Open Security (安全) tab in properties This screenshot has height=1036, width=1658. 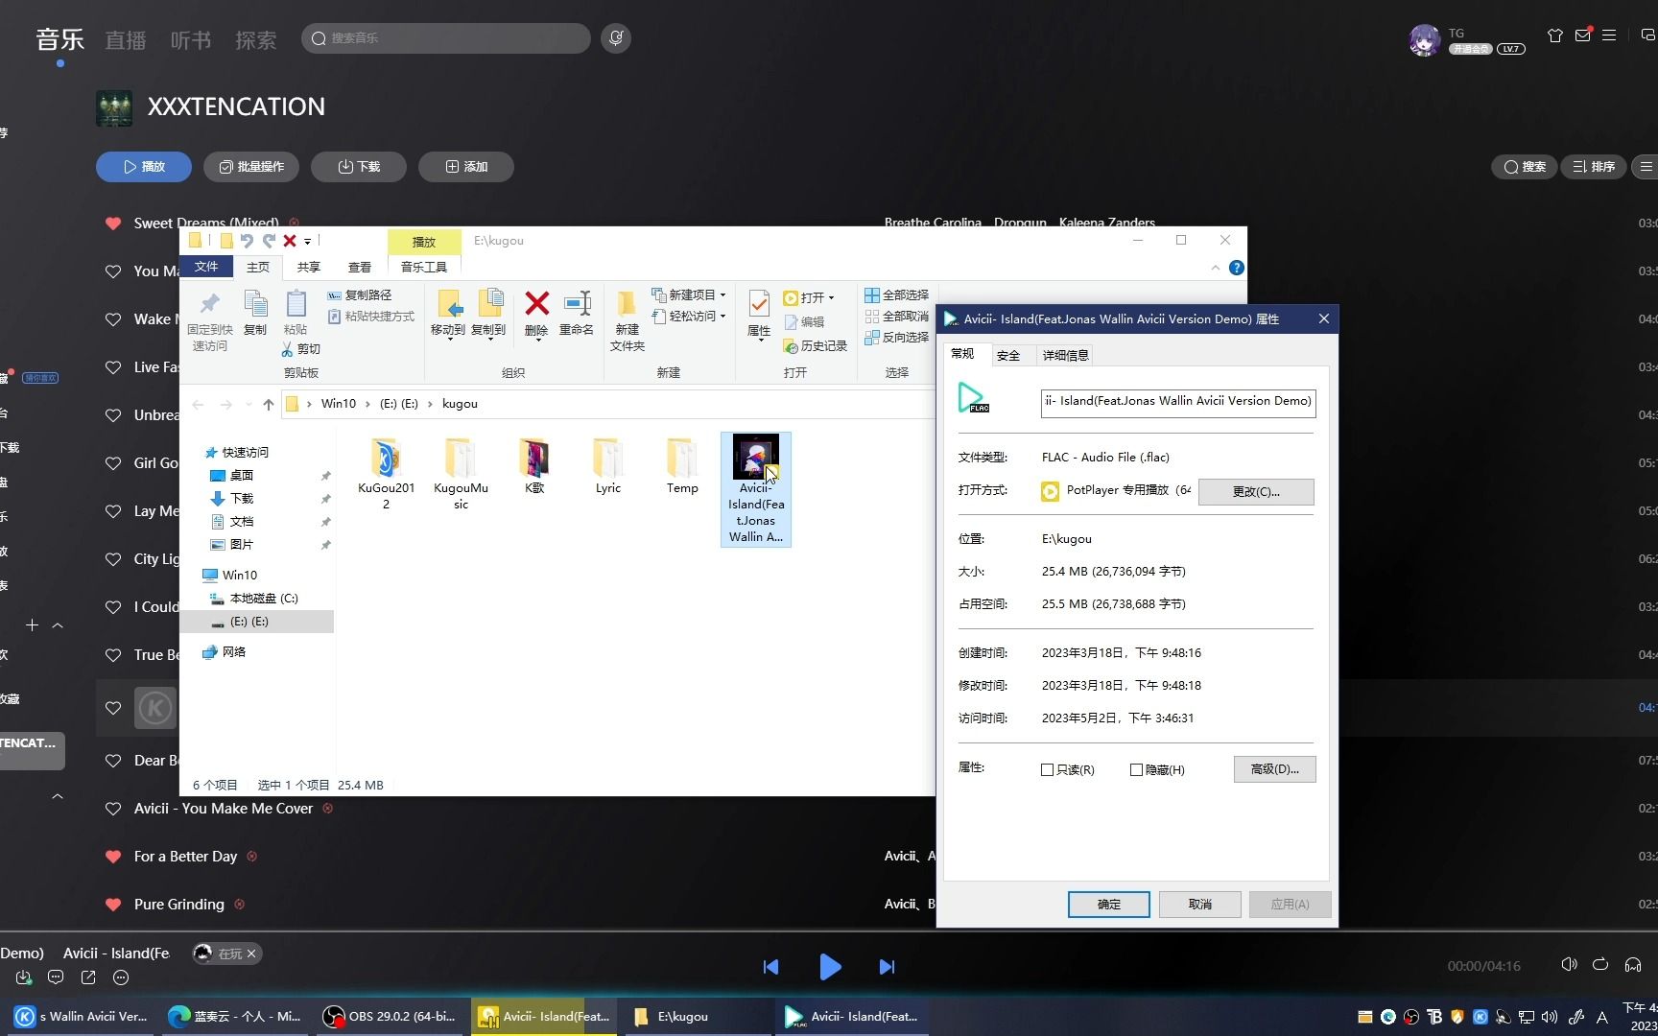[1008, 356]
